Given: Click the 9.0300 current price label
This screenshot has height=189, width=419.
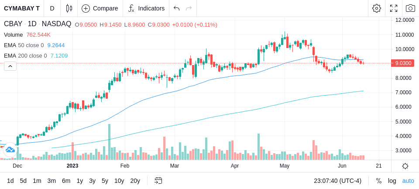Looking at the screenshot, I should [402, 63].
